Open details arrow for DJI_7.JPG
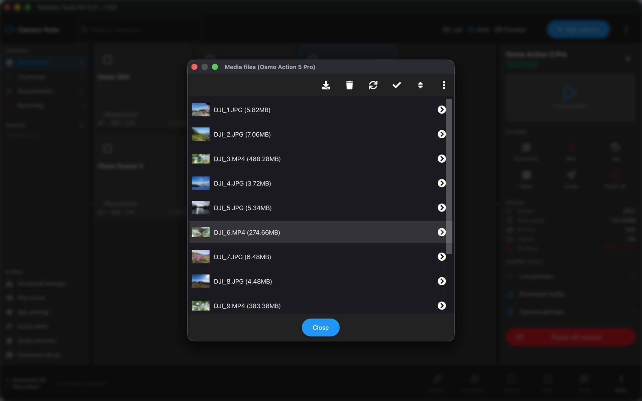The height and width of the screenshot is (401, 642). pyautogui.click(x=442, y=257)
